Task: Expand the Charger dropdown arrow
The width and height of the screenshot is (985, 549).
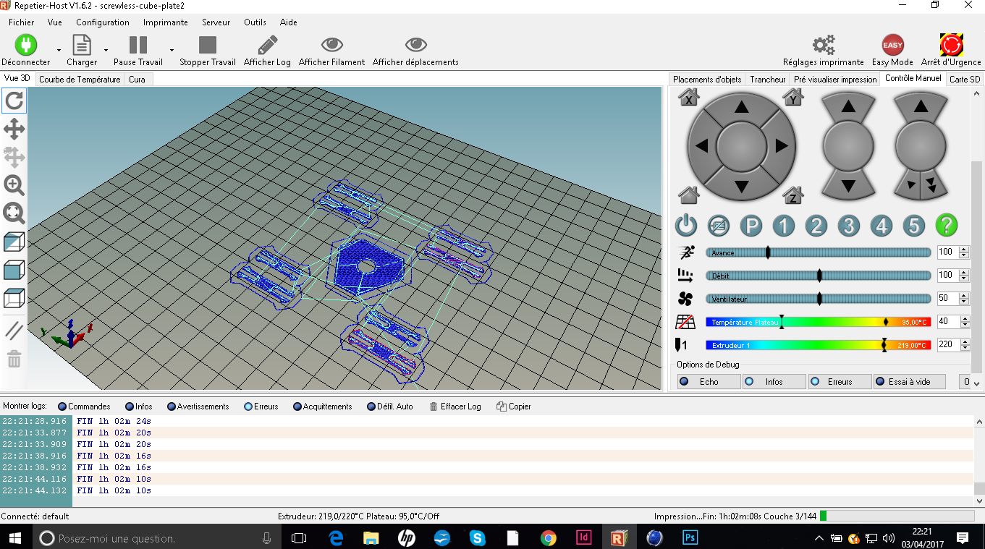Action: pos(106,51)
